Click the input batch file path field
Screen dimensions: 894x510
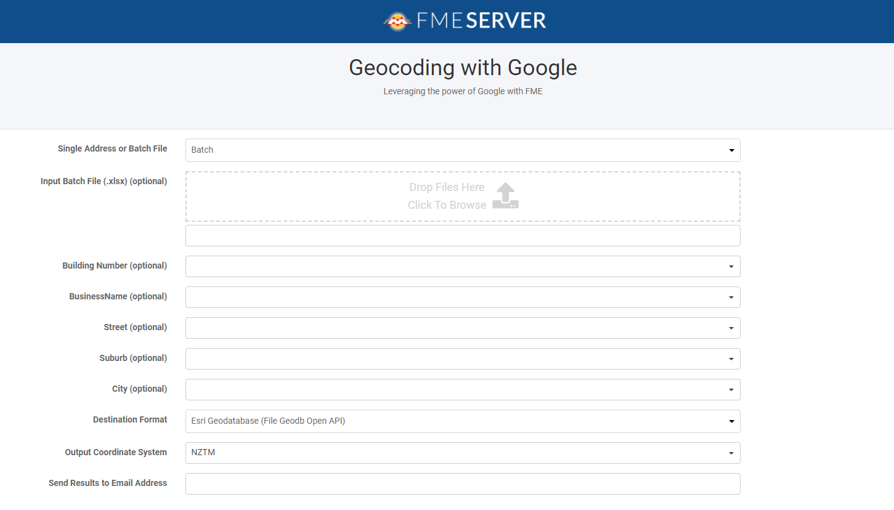click(463, 236)
